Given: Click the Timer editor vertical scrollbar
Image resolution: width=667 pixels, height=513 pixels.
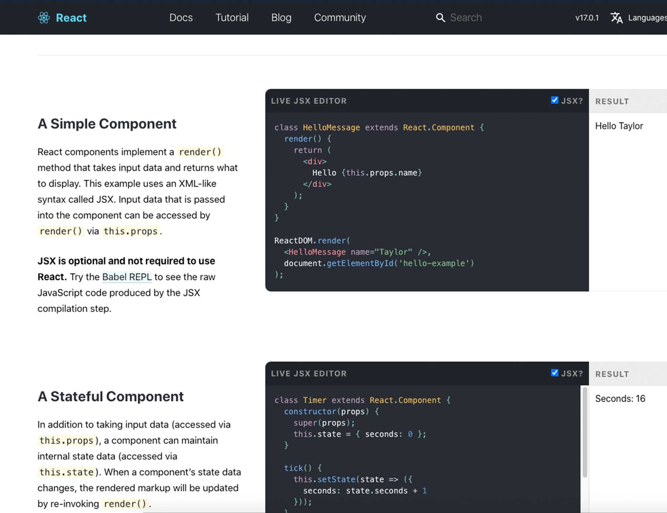Looking at the screenshot, I should 585,432.
